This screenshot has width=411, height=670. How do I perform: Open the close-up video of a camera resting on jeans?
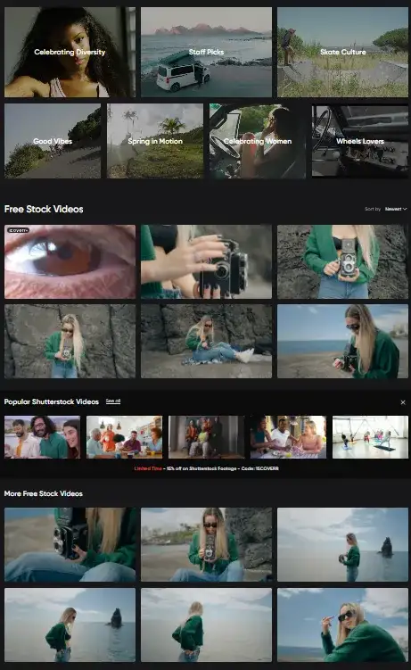70,544
